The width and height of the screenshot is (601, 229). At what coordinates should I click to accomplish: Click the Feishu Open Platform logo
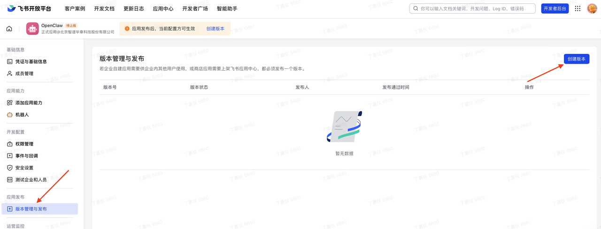click(29, 8)
